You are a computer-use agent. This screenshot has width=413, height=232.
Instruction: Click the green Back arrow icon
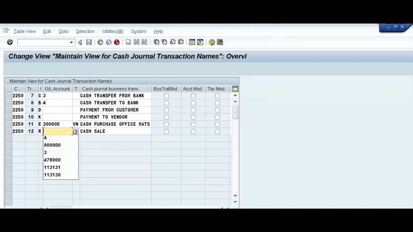(100, 42)
